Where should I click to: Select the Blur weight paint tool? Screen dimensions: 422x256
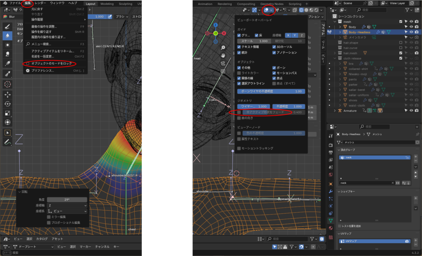click(x=7, y=36)
